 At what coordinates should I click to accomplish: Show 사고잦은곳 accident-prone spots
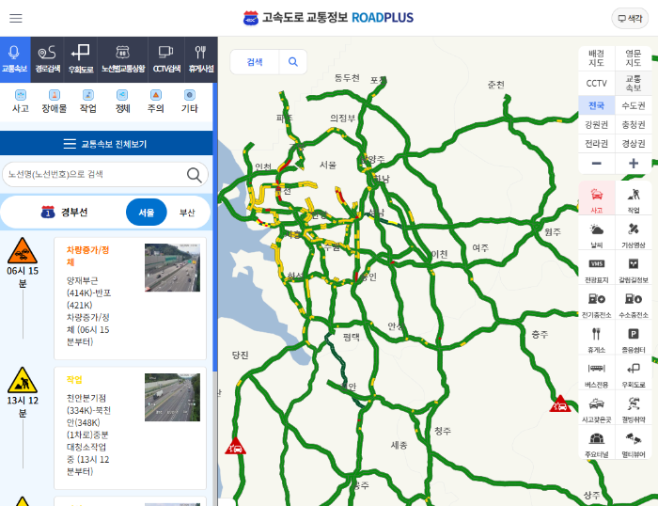(x=596, y=408)
